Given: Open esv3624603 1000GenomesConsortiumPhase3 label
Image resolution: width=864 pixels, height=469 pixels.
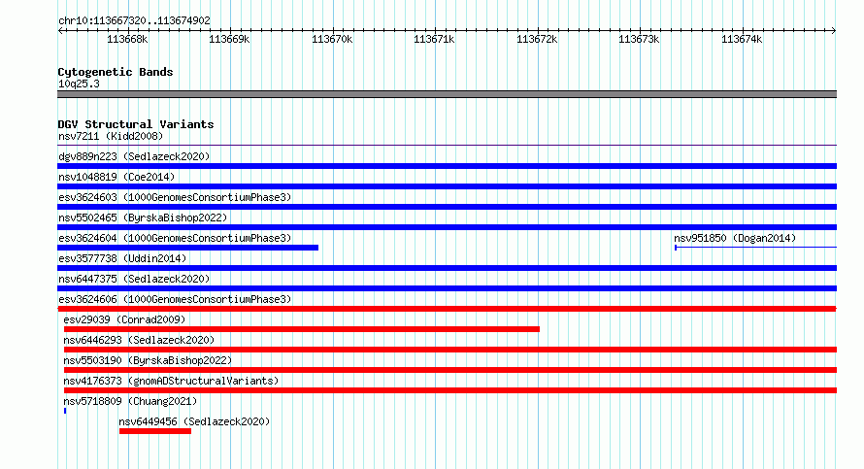Looking at the screenshot, I should (x=175, y=197).
